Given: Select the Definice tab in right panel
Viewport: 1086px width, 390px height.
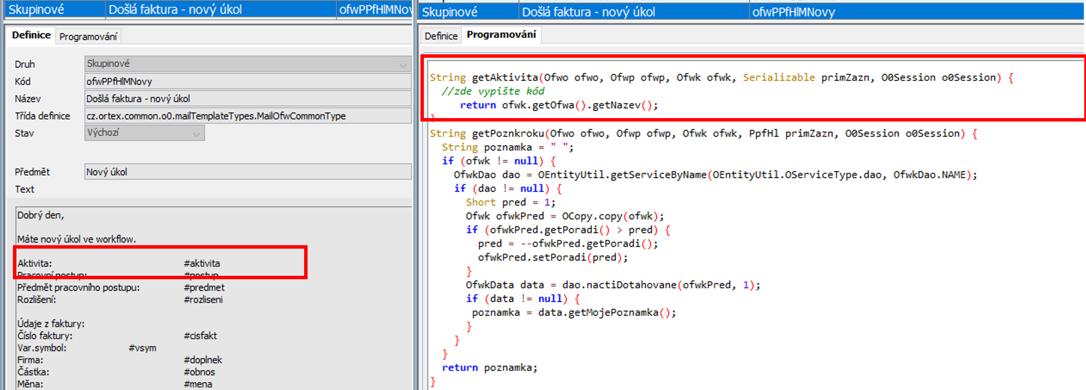Looking at the screenshot, I should tap(440, 36).
